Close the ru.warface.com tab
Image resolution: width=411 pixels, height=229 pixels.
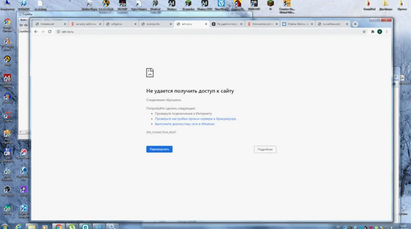pos(347,24)
